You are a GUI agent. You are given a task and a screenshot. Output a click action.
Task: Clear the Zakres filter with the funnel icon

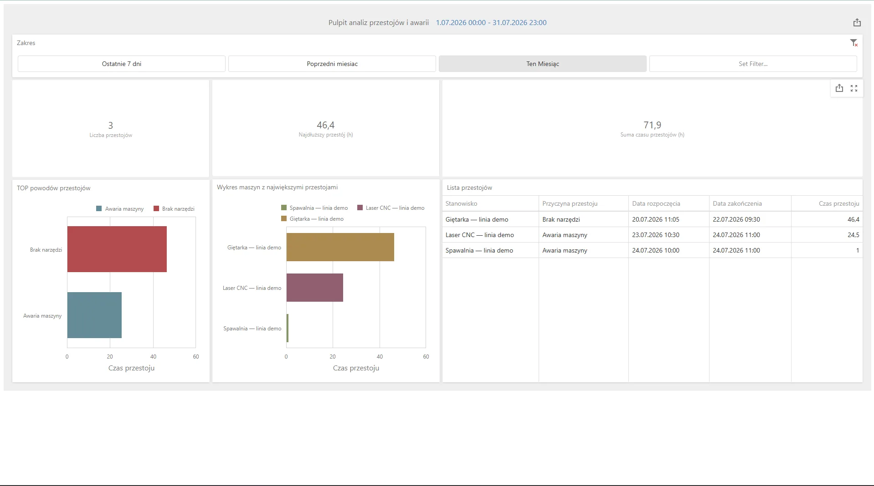(854, 43)
